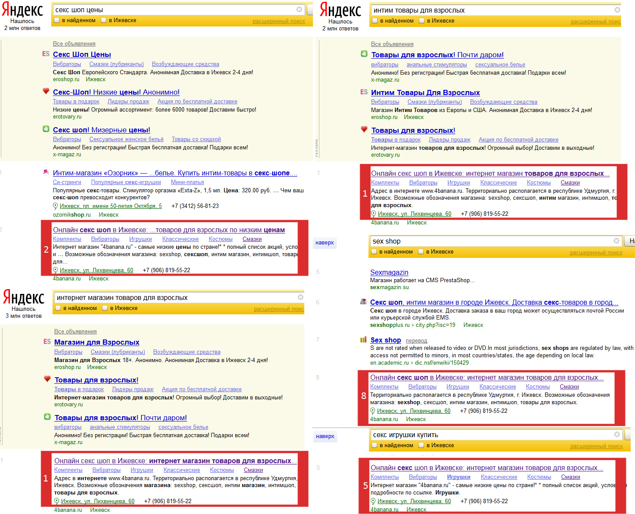Click heart icon under 'интернет магазин товаров для взрослых' search
The image size is (635, 514).
47,379
